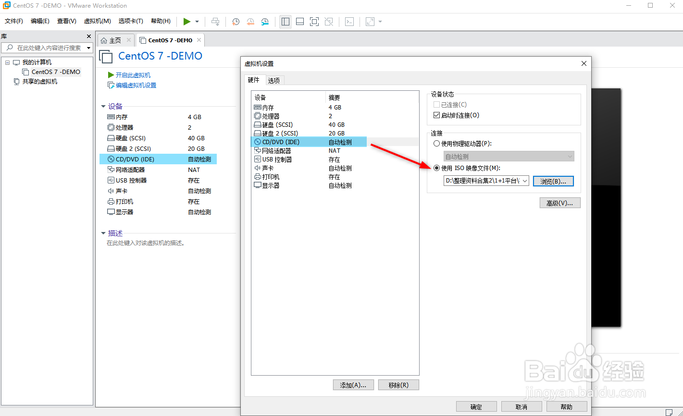Screen dimensions: 683x416
Task: Click 取消 in settings dialog
Action: [x=522, y=407]
